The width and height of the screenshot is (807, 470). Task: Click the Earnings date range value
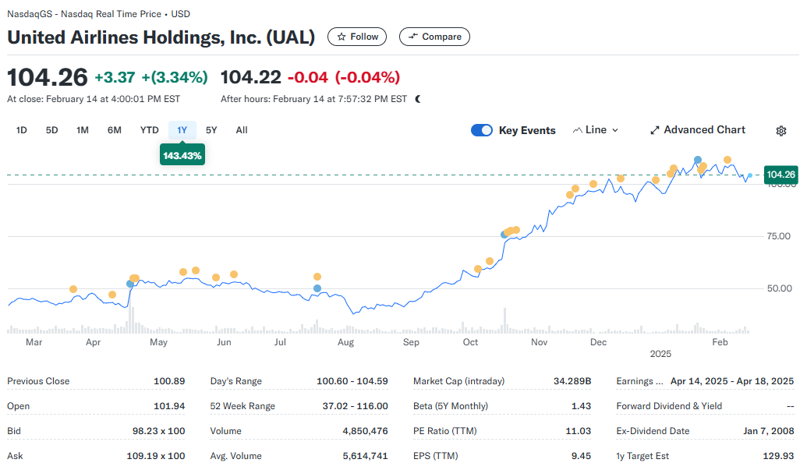pos(732,381)
